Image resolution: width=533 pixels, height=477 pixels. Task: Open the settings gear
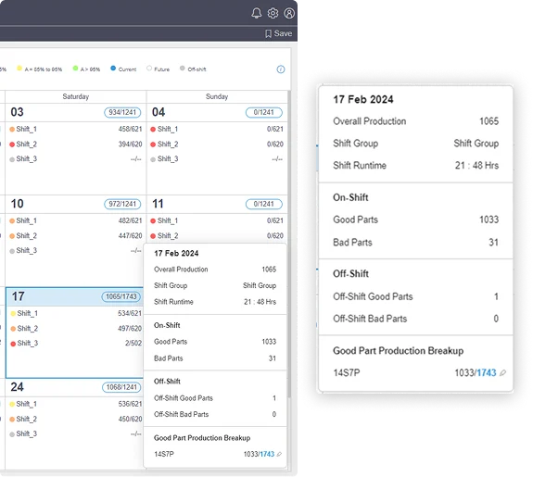pos(273,13)
